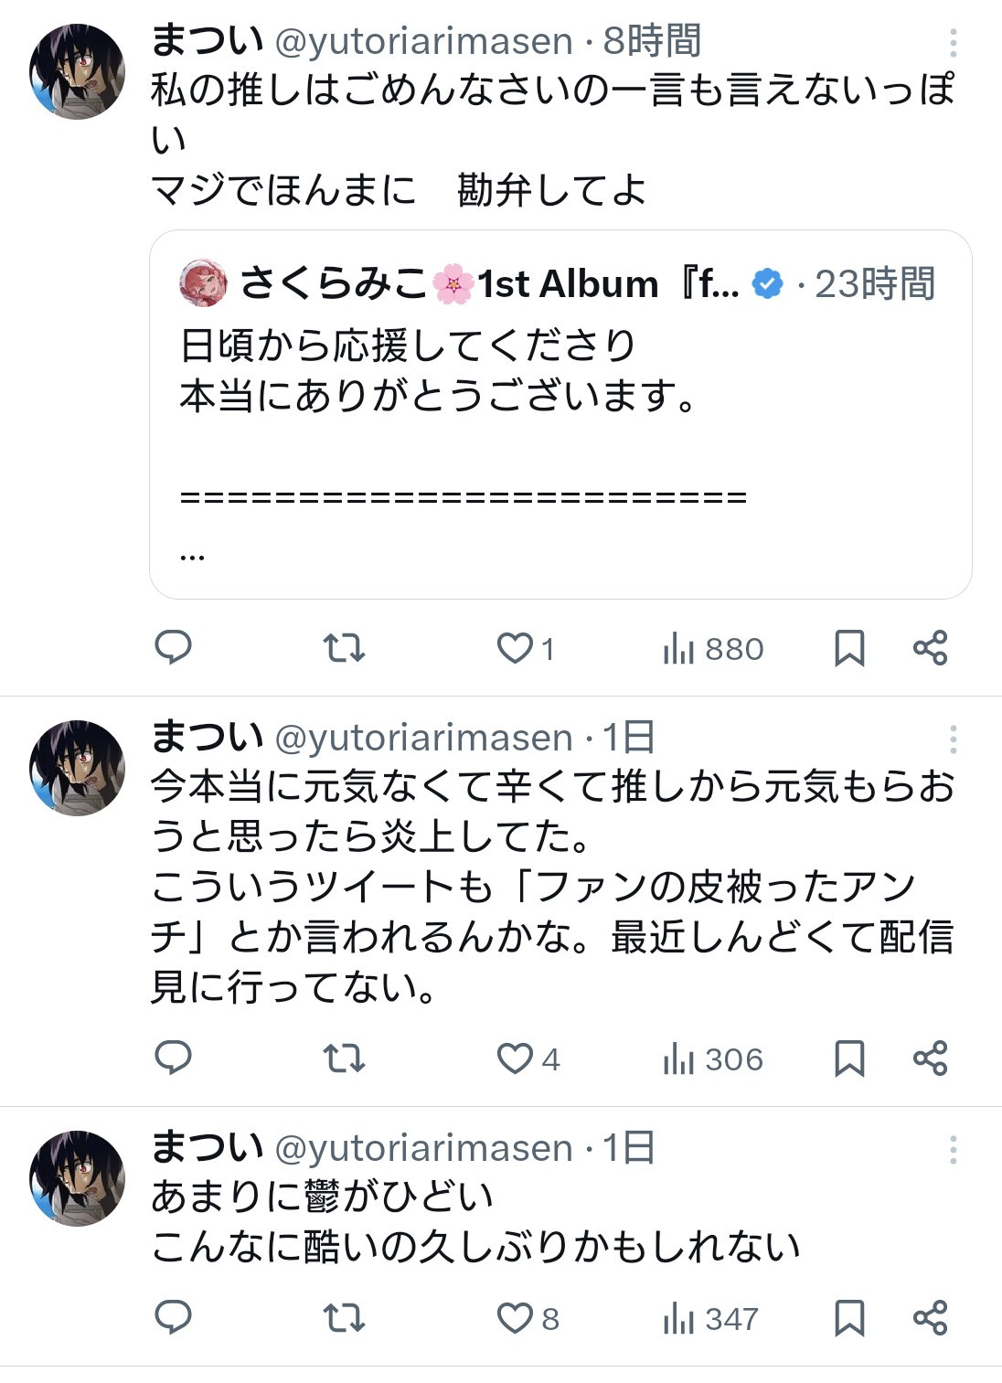The height and width of the screenshot is (1383, 1002).
Task: Tap さくらみこ avatar in quoted tweet
Action: (203, 283)
